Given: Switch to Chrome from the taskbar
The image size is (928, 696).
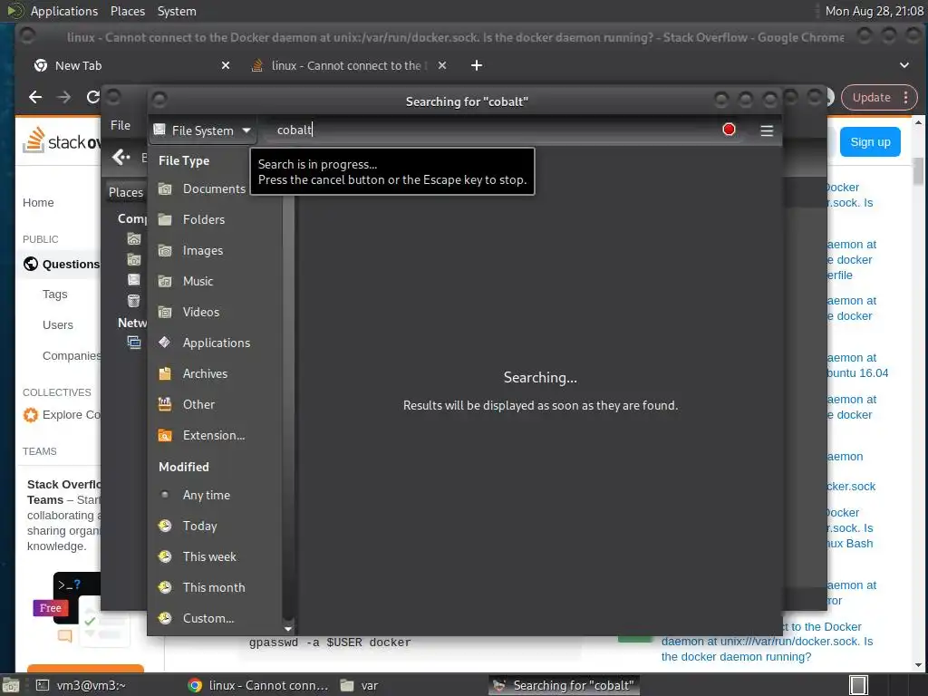Looking at the screenshot, I should 257,685.
